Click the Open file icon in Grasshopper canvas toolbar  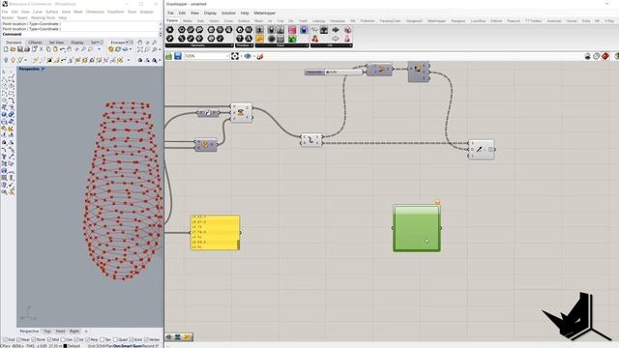pos(169,56)
